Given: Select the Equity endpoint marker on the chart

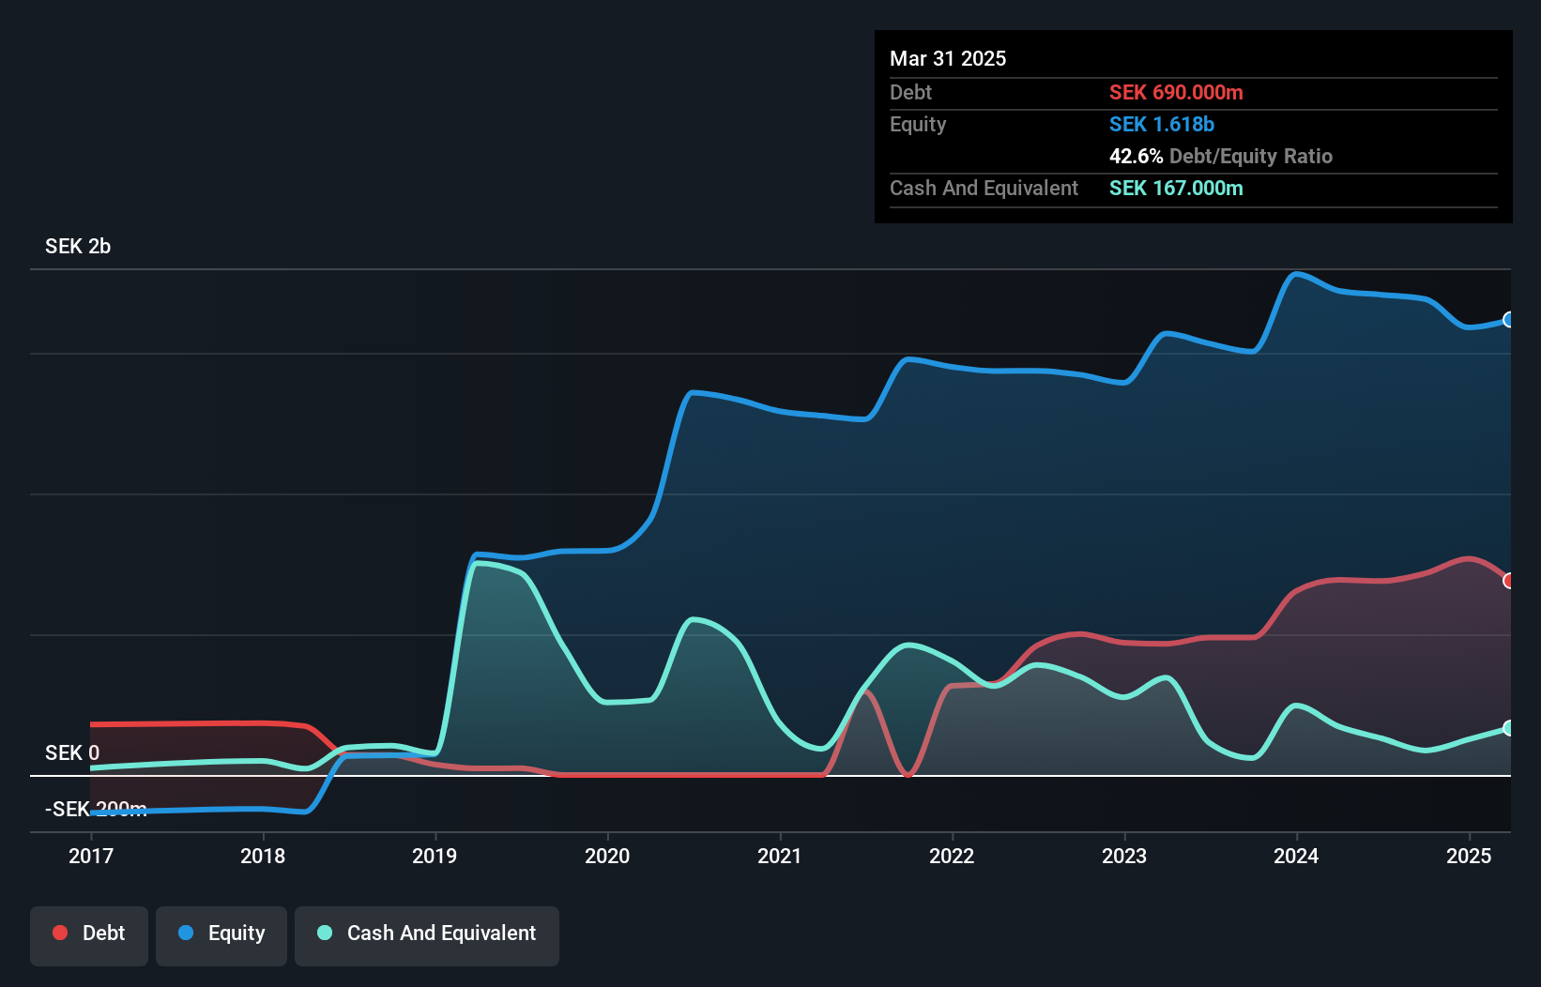Looking at the screenshot, I should coord(1509,320).
